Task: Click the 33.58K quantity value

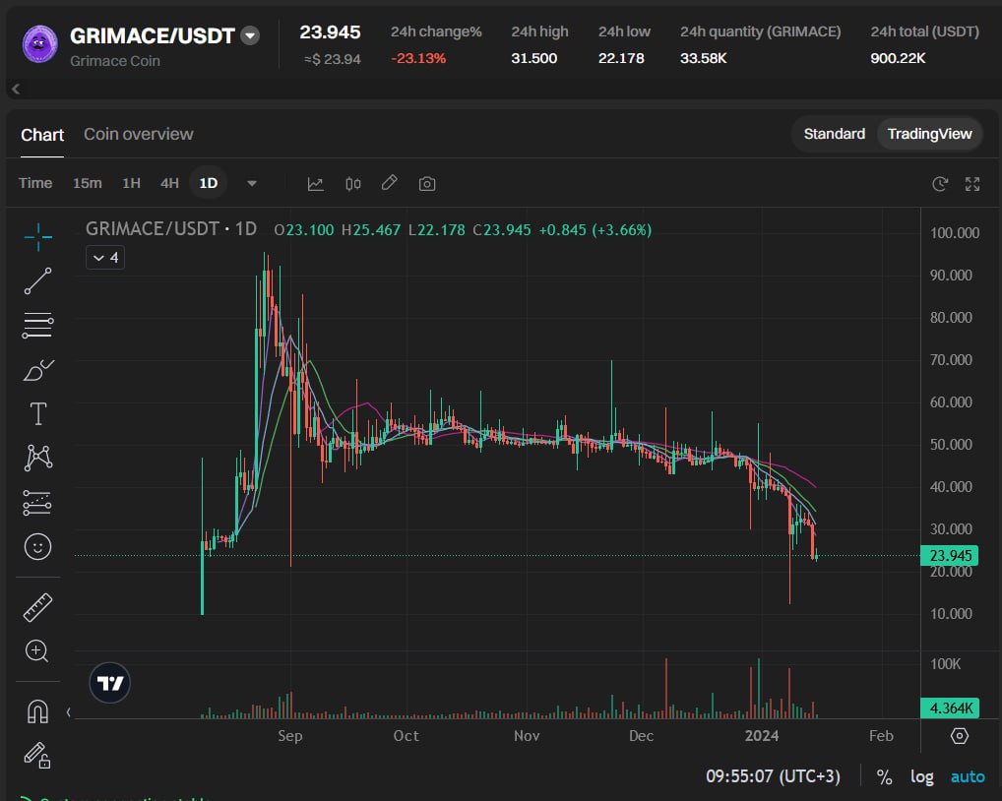Action: 703,58
